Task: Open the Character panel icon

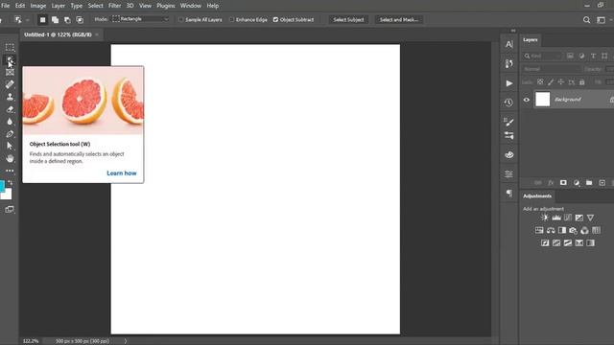Action: (509, 45)
